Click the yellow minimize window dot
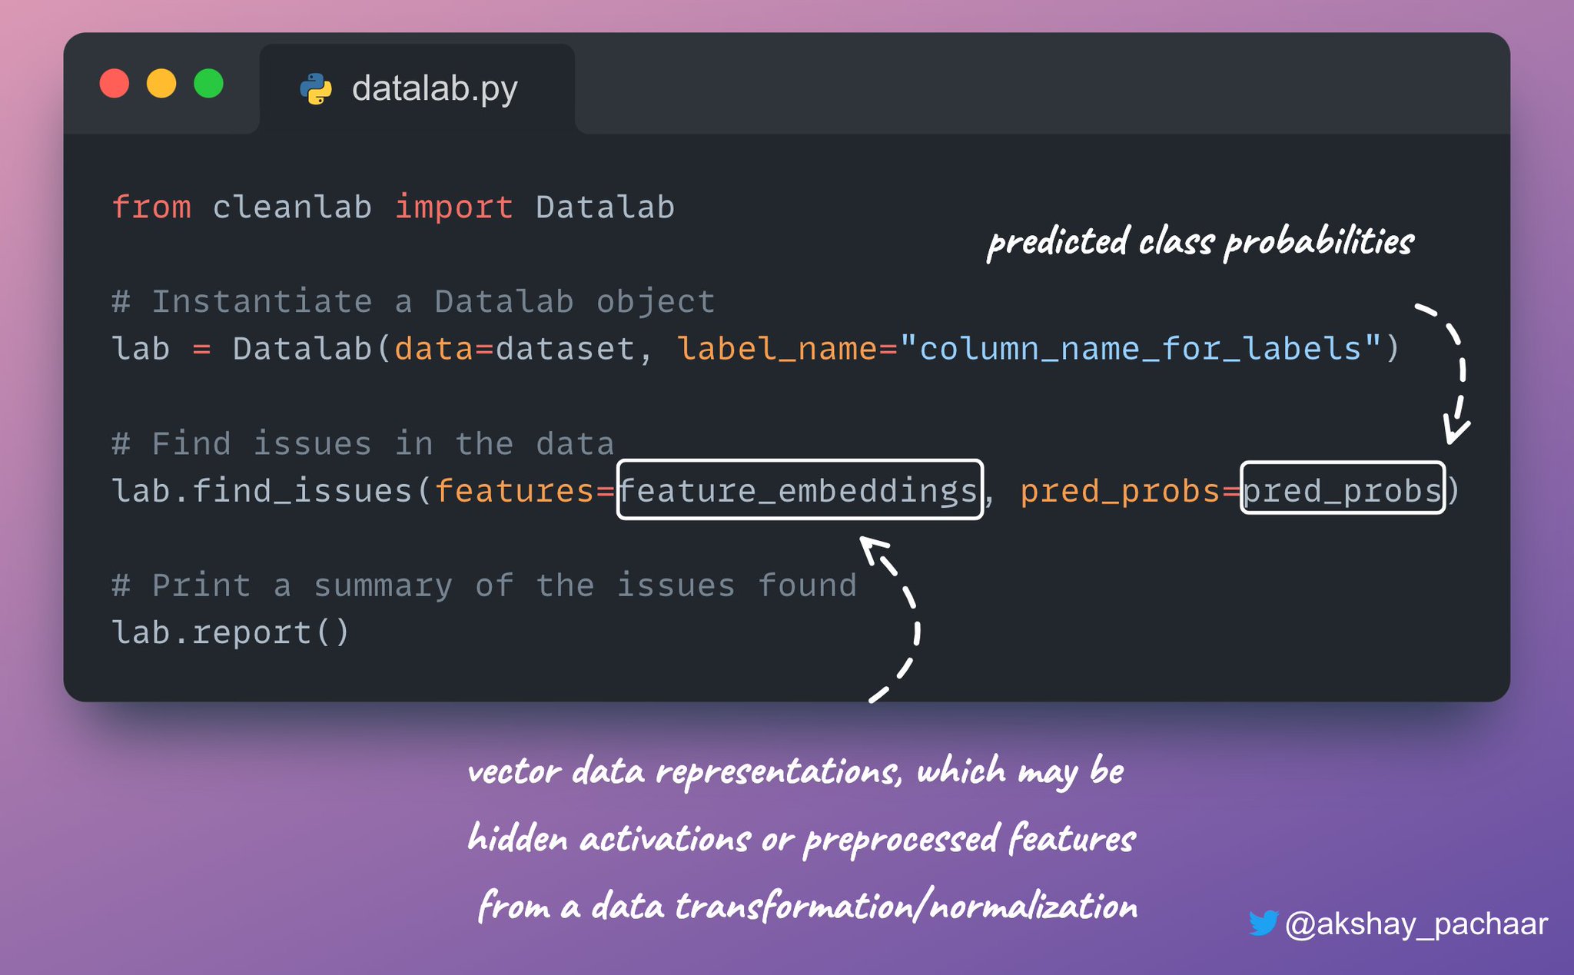Screen dimensions: 1574x975 [161, 83]
